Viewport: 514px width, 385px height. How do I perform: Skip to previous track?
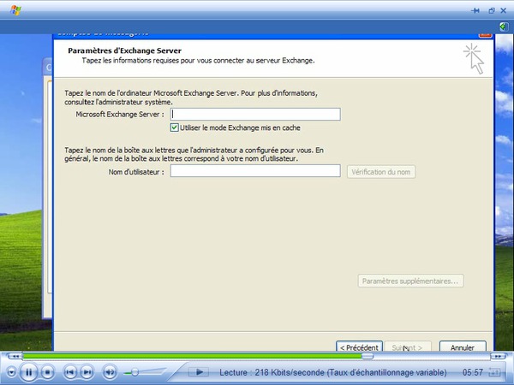[x=70, y=372]
